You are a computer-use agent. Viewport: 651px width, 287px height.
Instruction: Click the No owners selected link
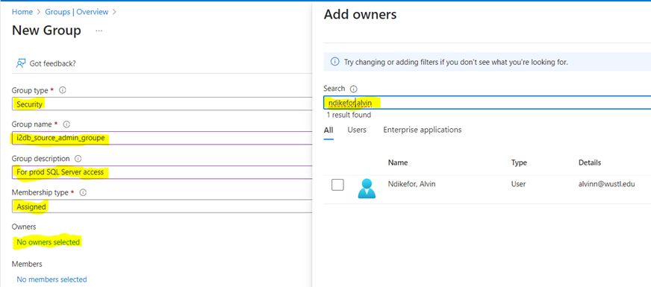click(49, 242)
